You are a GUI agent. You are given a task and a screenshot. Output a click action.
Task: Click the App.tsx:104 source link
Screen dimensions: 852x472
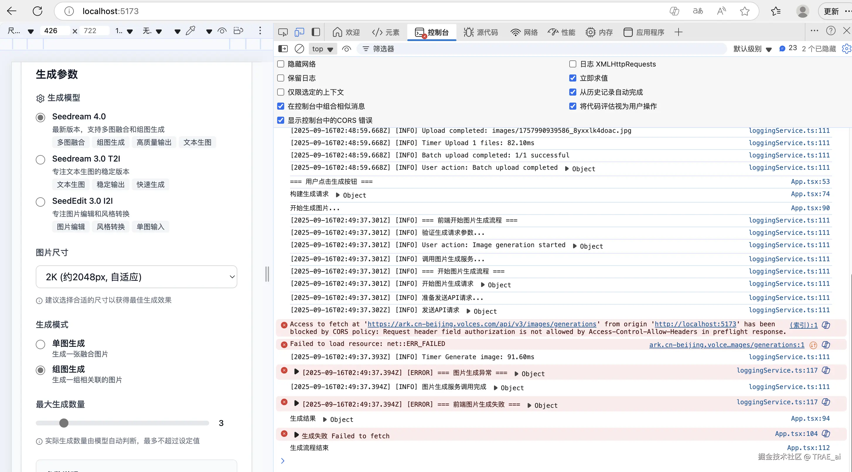point(796,434)
